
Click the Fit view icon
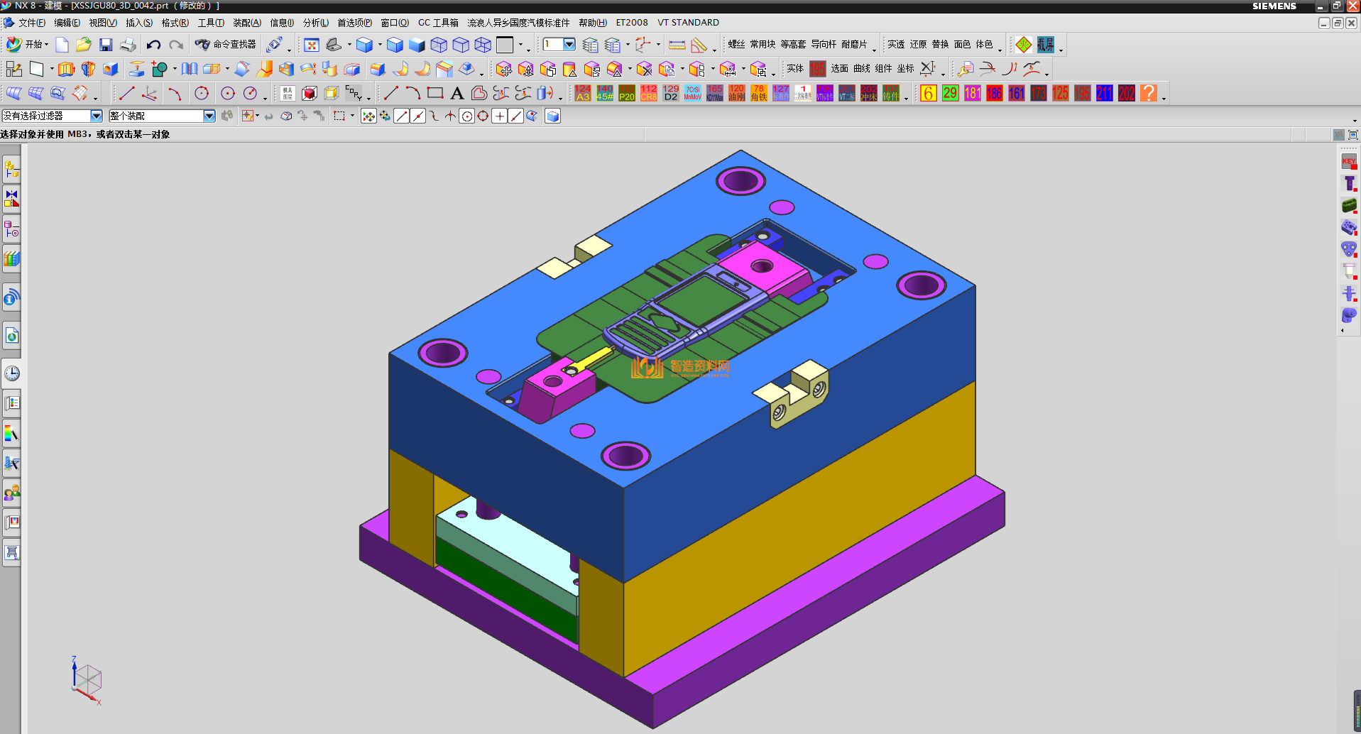[x=311, y=45]
